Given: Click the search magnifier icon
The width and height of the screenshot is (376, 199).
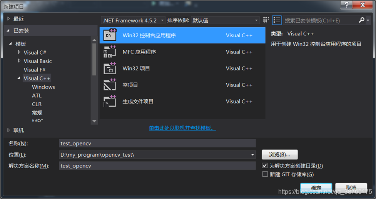Looking at the screenshot, I should (x=361, y=20).
